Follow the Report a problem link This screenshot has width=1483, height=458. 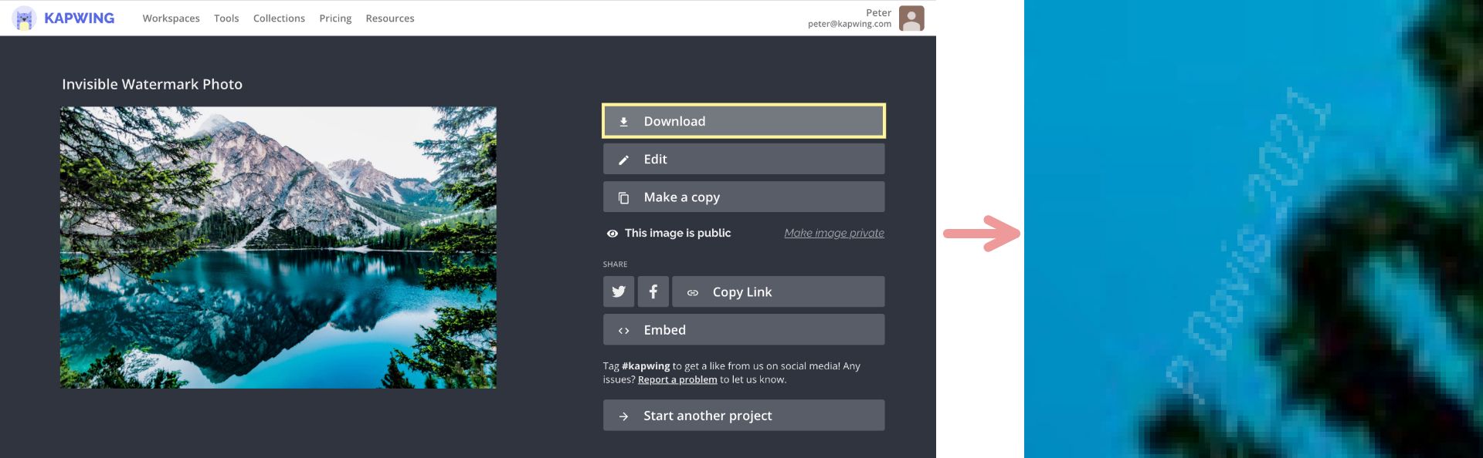pyautogui.click(x=677, y=379)
